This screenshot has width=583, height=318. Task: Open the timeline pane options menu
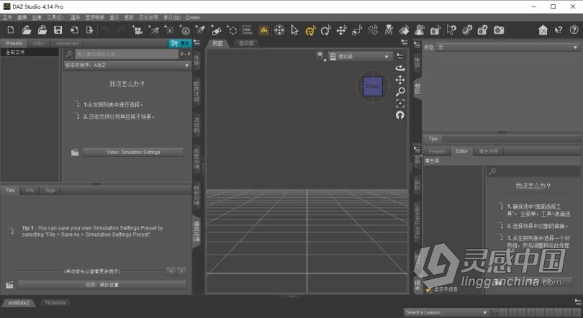tap(578, 301)
